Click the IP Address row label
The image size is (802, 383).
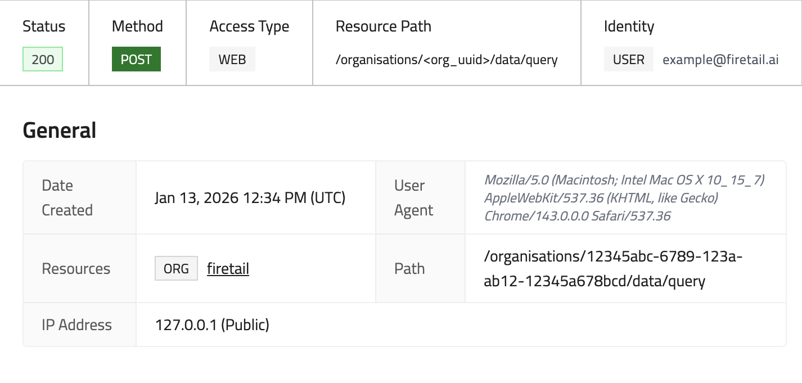76,325
